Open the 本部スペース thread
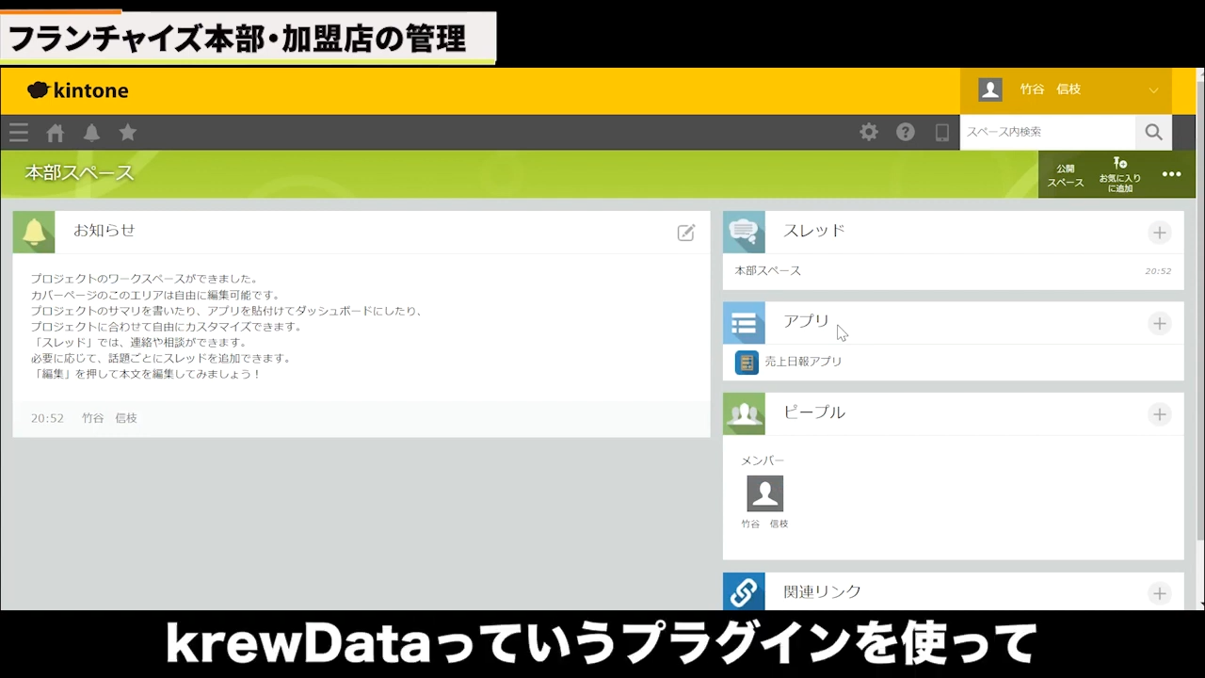 pos(768,270)
